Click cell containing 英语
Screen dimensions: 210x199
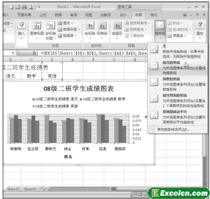52,76
